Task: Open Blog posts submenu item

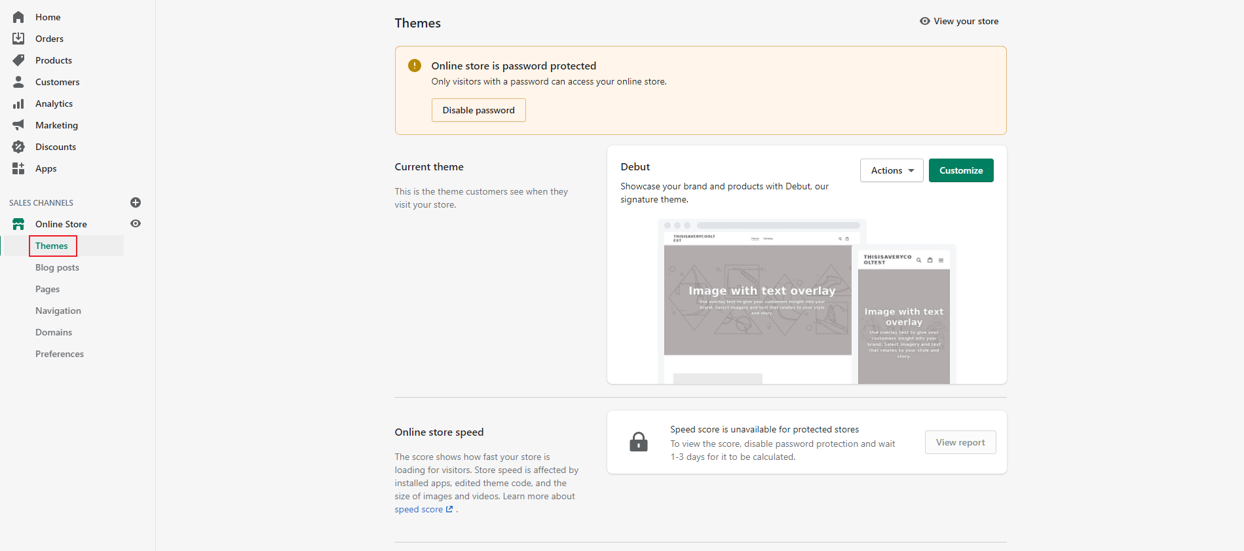Action: click(57, 267)
